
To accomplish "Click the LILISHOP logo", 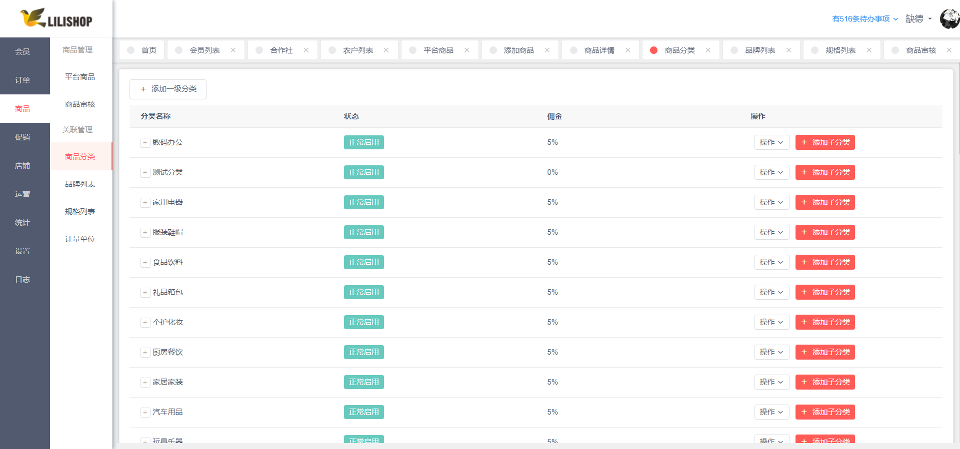I will [56, 18].
